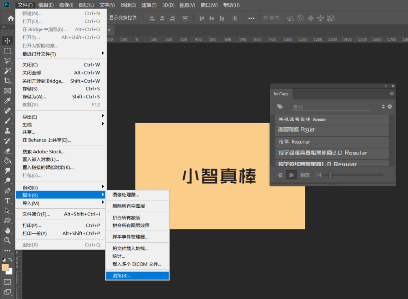The image size is (408, 299).
Task: Switch to the fonTags panel tab
Action: coord(281,94)
